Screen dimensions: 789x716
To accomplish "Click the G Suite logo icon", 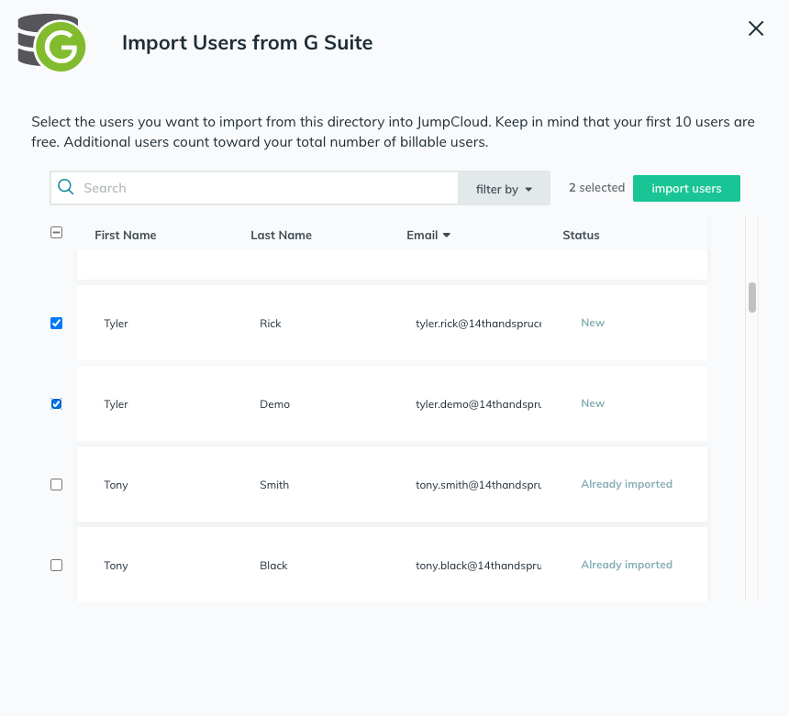I will point(52,43).
